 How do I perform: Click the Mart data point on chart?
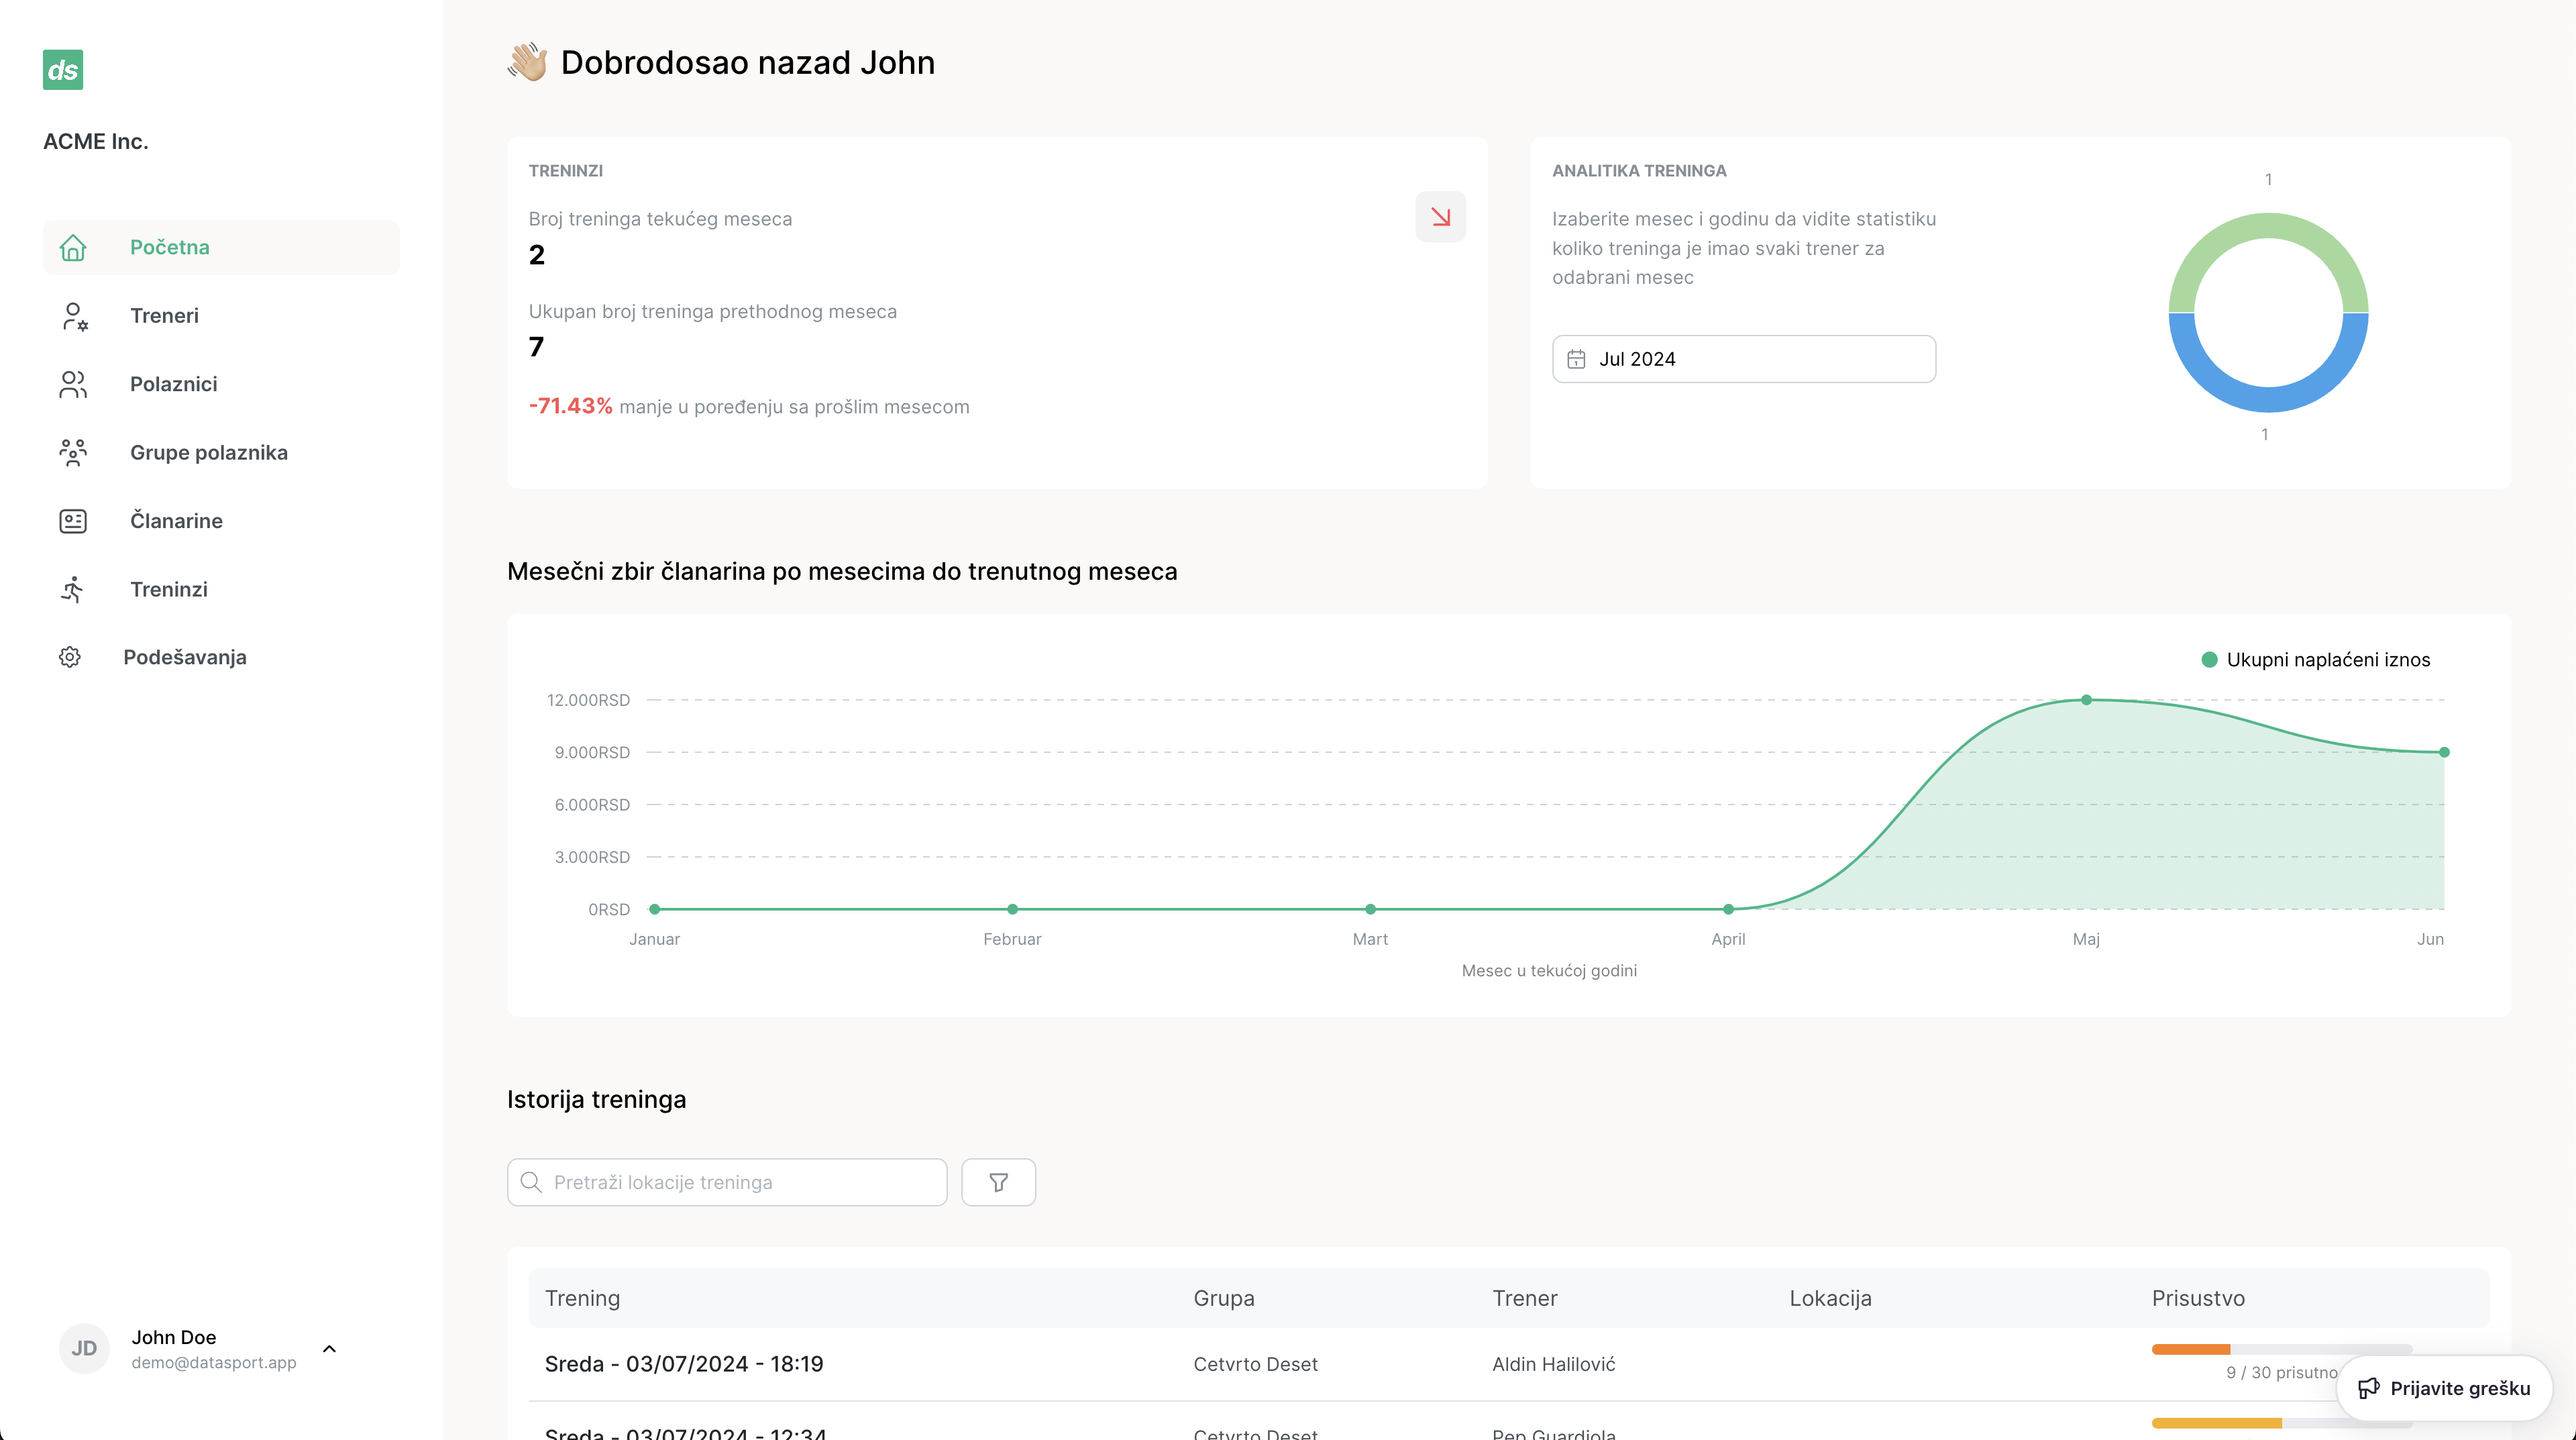[1370, 909]
